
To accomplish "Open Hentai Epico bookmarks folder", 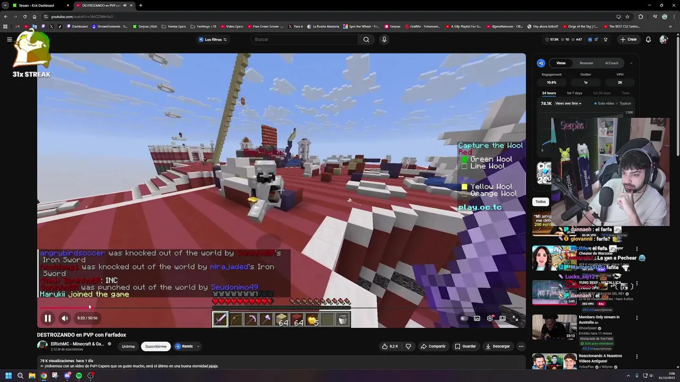I will [174, 27].
